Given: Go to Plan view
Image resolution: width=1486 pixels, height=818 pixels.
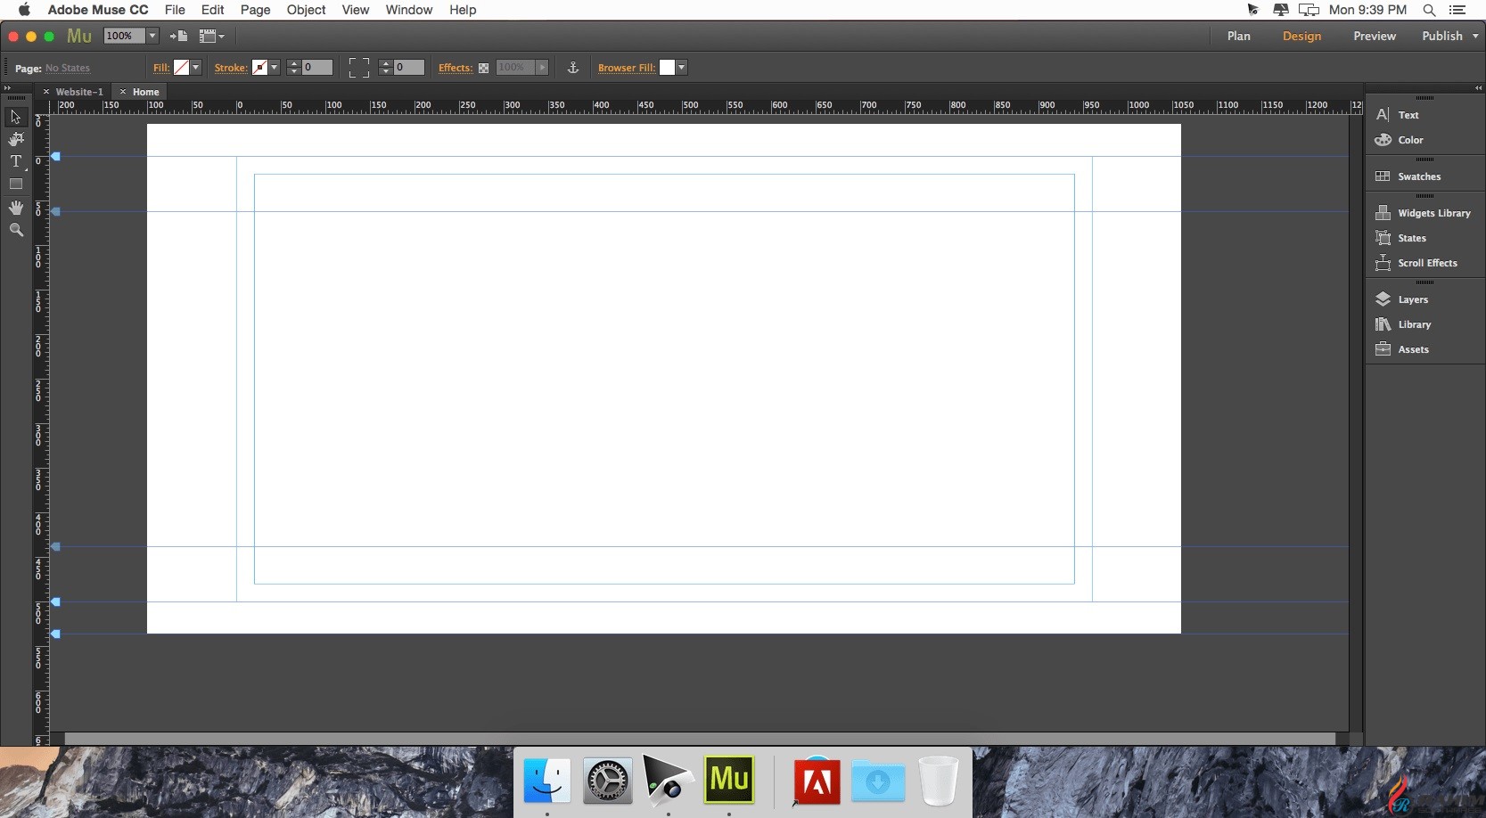Looking at the screenshot, I should tap(1238, 36).
